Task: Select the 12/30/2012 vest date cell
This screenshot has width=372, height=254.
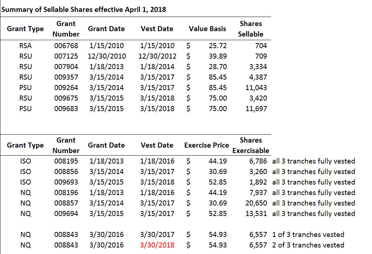Action: (157, 56)
